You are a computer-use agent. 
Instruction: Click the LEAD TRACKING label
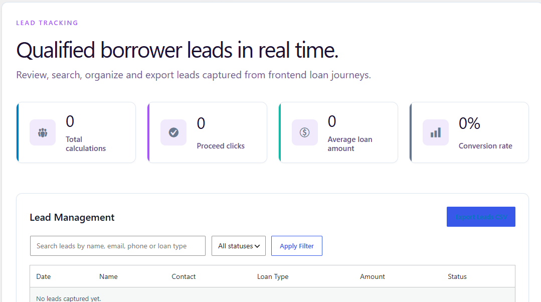(47, 23)
